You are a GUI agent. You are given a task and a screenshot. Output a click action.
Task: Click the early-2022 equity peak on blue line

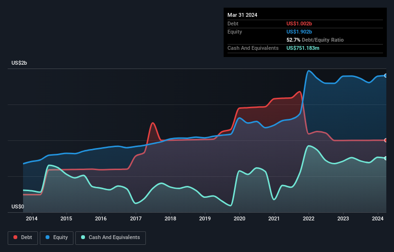pos(309,71)
